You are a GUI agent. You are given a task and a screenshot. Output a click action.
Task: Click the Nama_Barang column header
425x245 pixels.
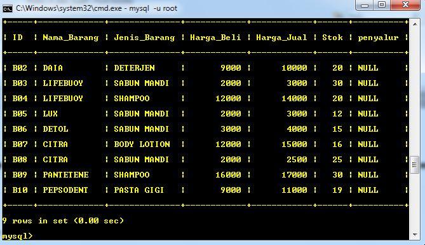coord(71,38)
